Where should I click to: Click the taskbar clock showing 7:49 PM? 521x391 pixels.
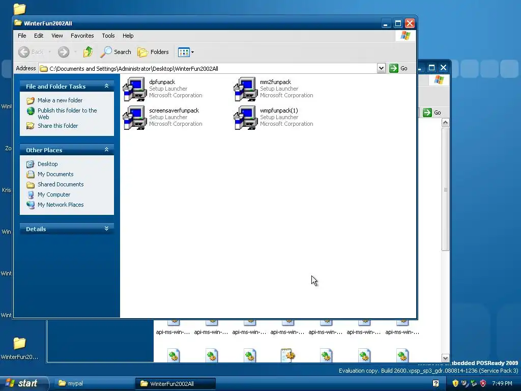point(502,383)
